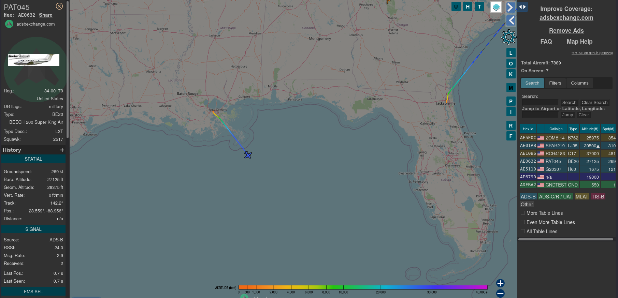The height and width of the screenshot is (298, 618).
Task: Switch to the Filters tab
Action: click(x=555, y=83)
